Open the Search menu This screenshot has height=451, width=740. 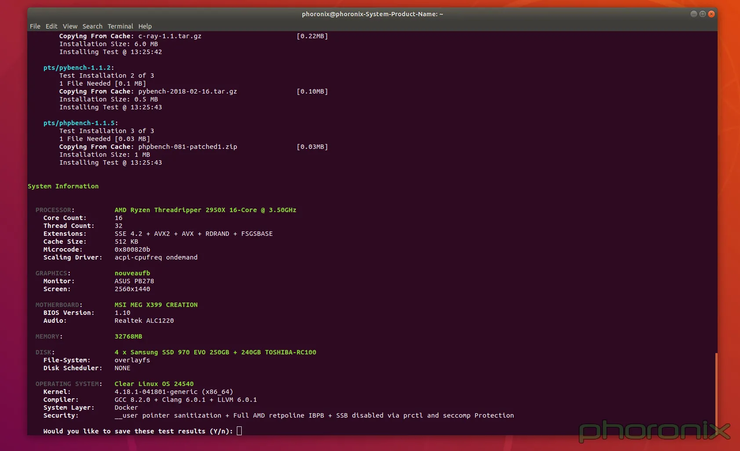point(92,26)
